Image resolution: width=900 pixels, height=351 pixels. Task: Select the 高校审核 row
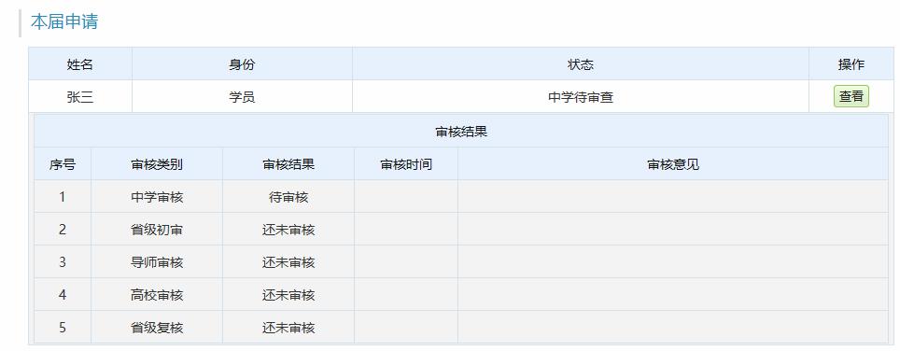pyautogui.click(x=461, y=295)
